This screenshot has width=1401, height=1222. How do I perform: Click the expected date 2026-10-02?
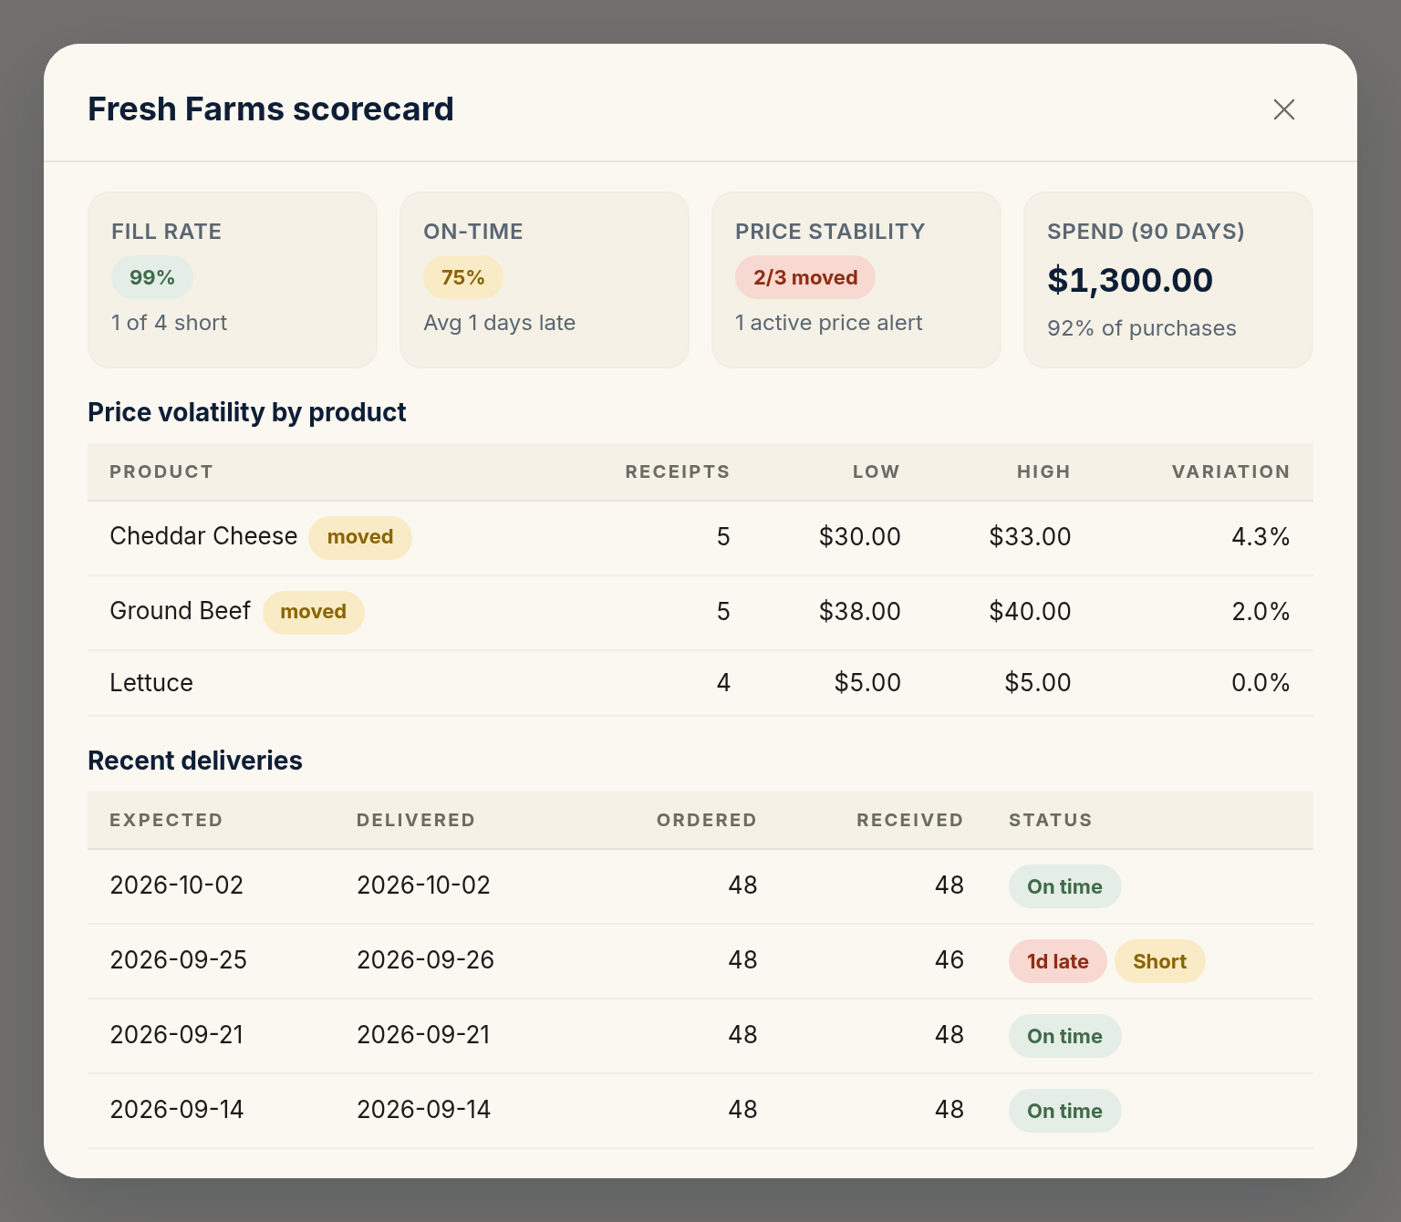tap(177, 885)
